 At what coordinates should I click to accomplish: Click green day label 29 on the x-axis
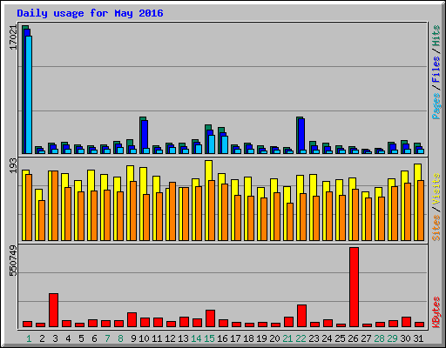pyautogui.click(x=392, y=338)
